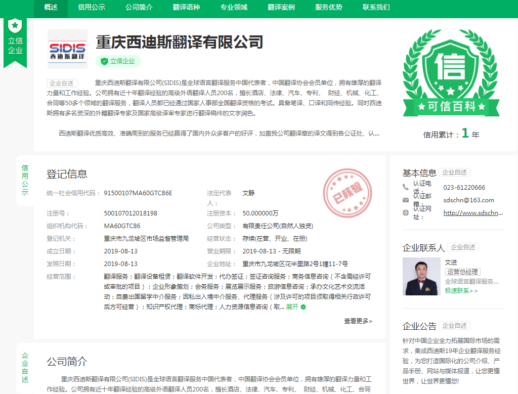Open the 公司简介 tab
This screenshot has width=518, height=394.
point(139,7)
